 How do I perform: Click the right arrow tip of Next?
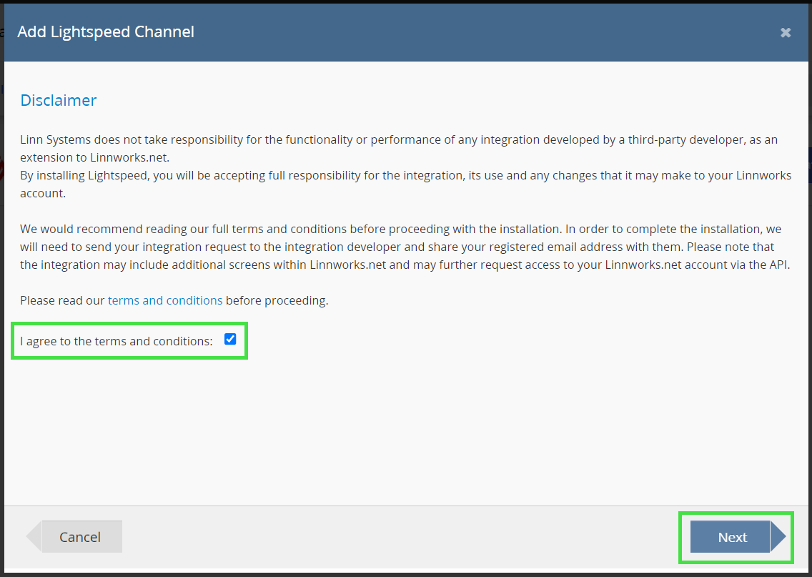click(x=778, y=537)
